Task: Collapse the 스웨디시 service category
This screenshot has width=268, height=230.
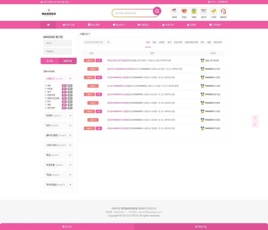Action: click(x=59, y=78)
